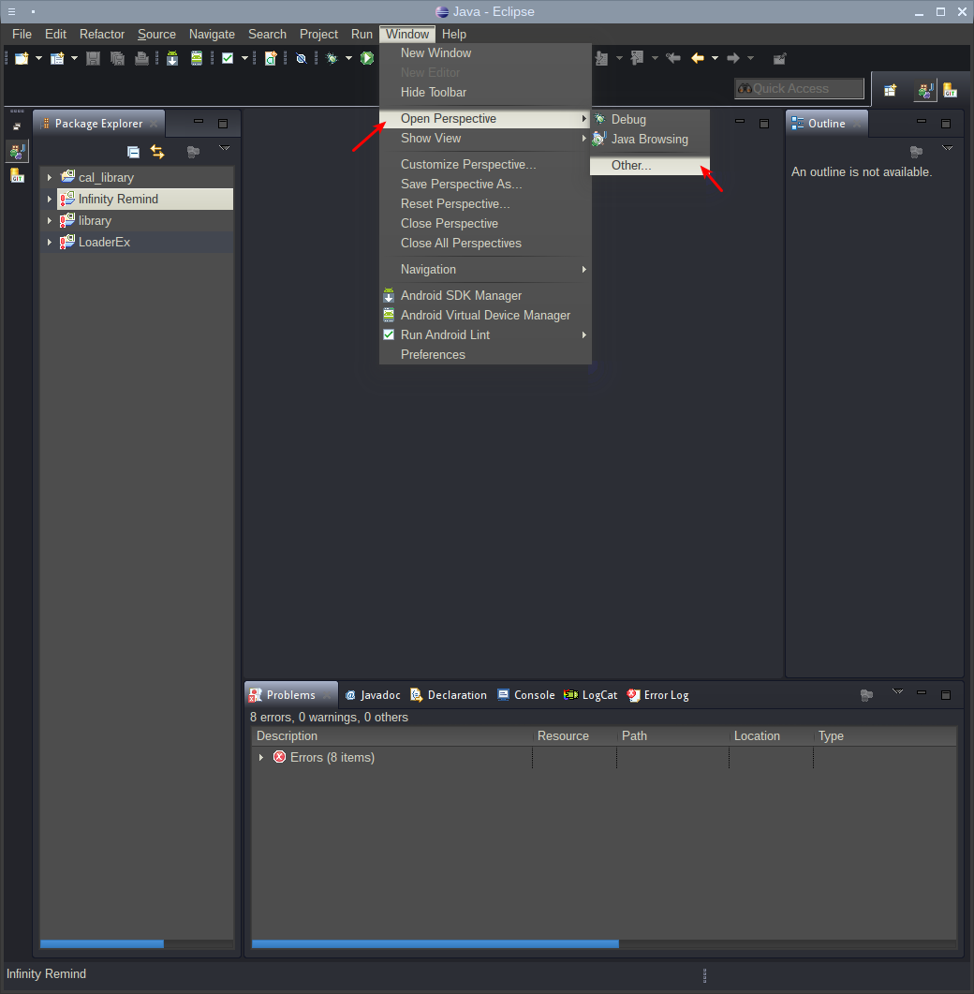Toggle the Pin Editor toolbar button
Image resolution: width=974 pixels, height=994 pixels.
coord(779,59)
